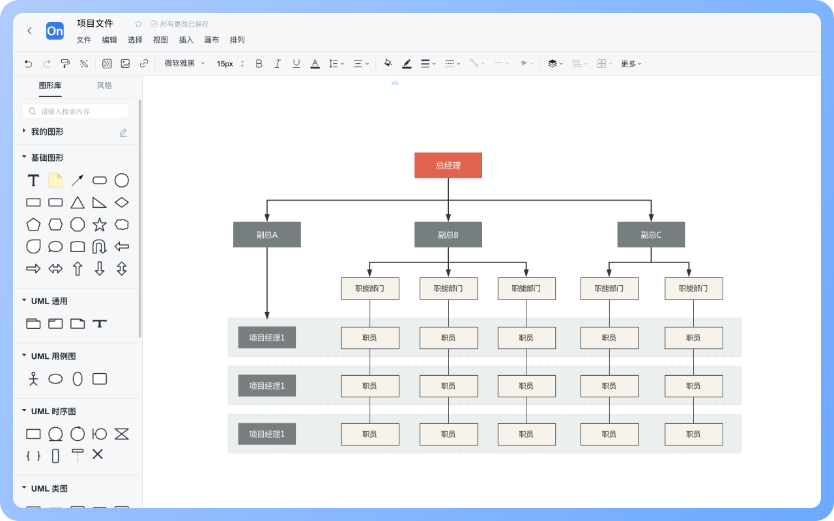Click the undo arrow in toolbar
The width and height of the screenshot is (834, 521).
coord(28,64)
